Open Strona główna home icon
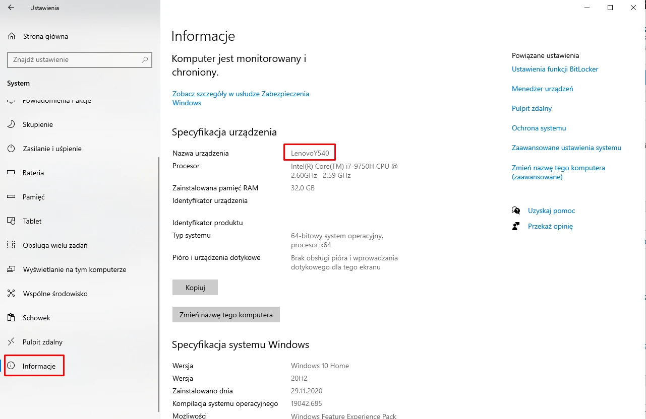The image size is (646, 419). point(12,36)
